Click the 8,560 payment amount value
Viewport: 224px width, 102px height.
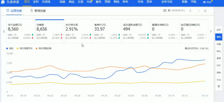[x=13, y=29]
